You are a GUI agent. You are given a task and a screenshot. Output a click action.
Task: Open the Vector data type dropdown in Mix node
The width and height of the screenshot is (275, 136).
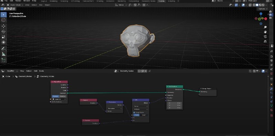click(x=141, y=106)
